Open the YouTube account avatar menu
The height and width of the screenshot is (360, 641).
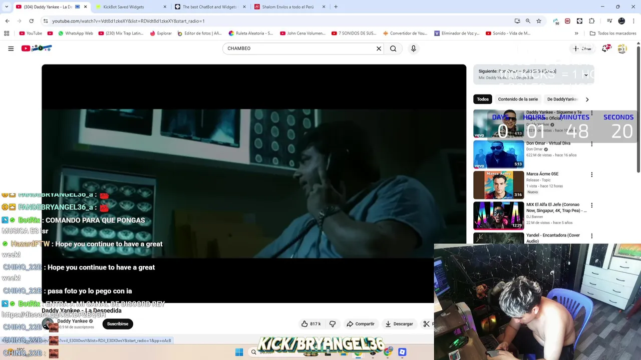(x=622, y=48)
